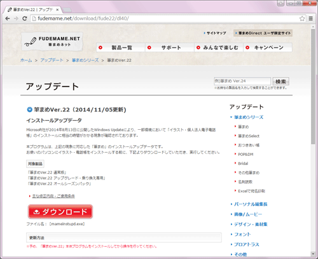Click the browser forward arrow
Viewport: 318px width, 259px height.
[16, 18]
